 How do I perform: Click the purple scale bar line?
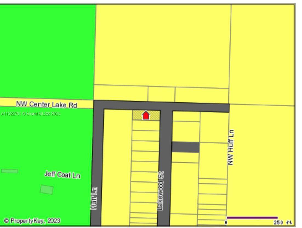252,218
